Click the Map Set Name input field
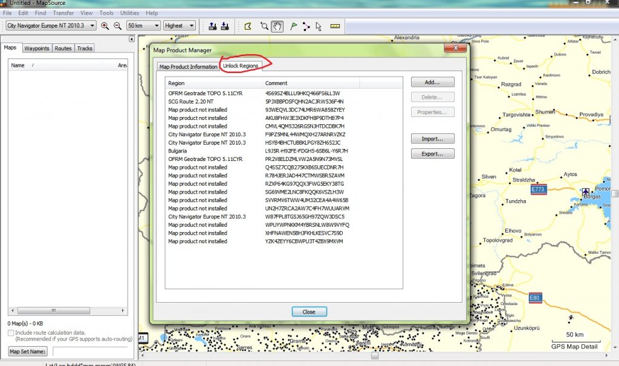 tap(90, 351)
